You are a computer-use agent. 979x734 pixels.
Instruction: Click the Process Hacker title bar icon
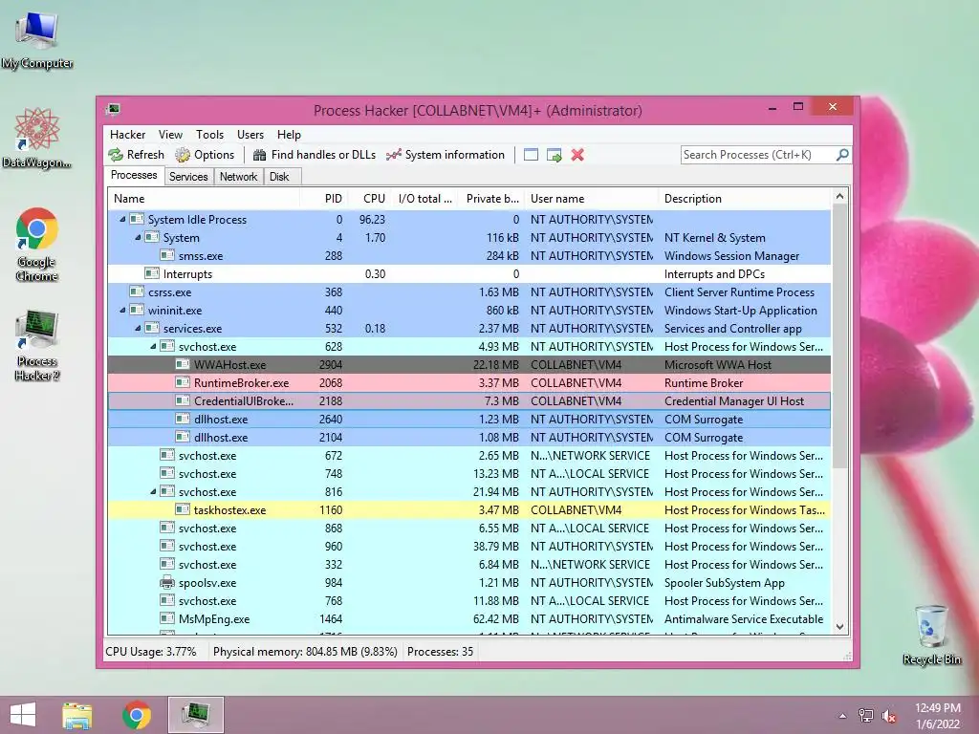point(113,110)
